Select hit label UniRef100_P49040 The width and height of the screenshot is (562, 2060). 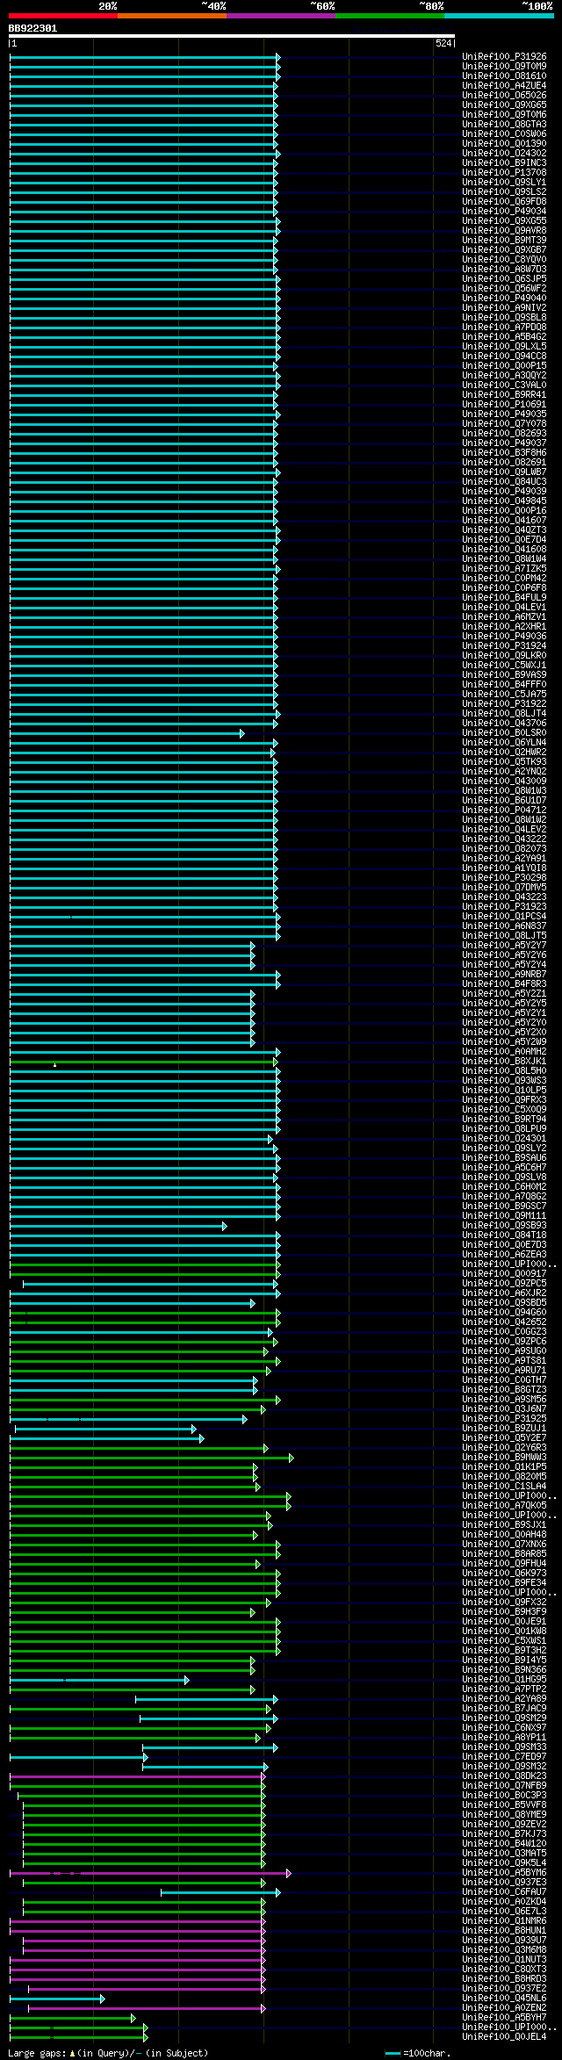(x=504, y=299)
